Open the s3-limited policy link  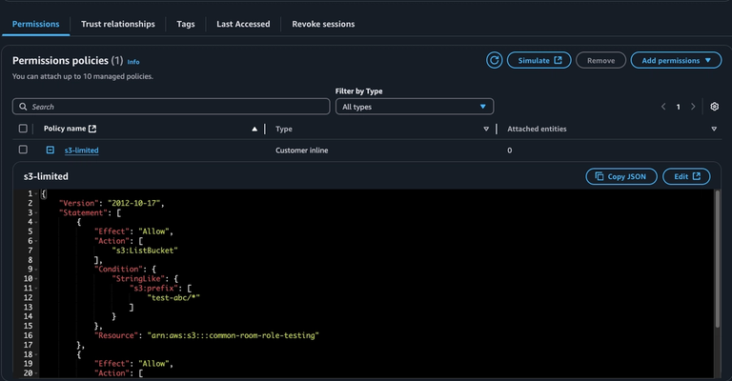[81, 150]
